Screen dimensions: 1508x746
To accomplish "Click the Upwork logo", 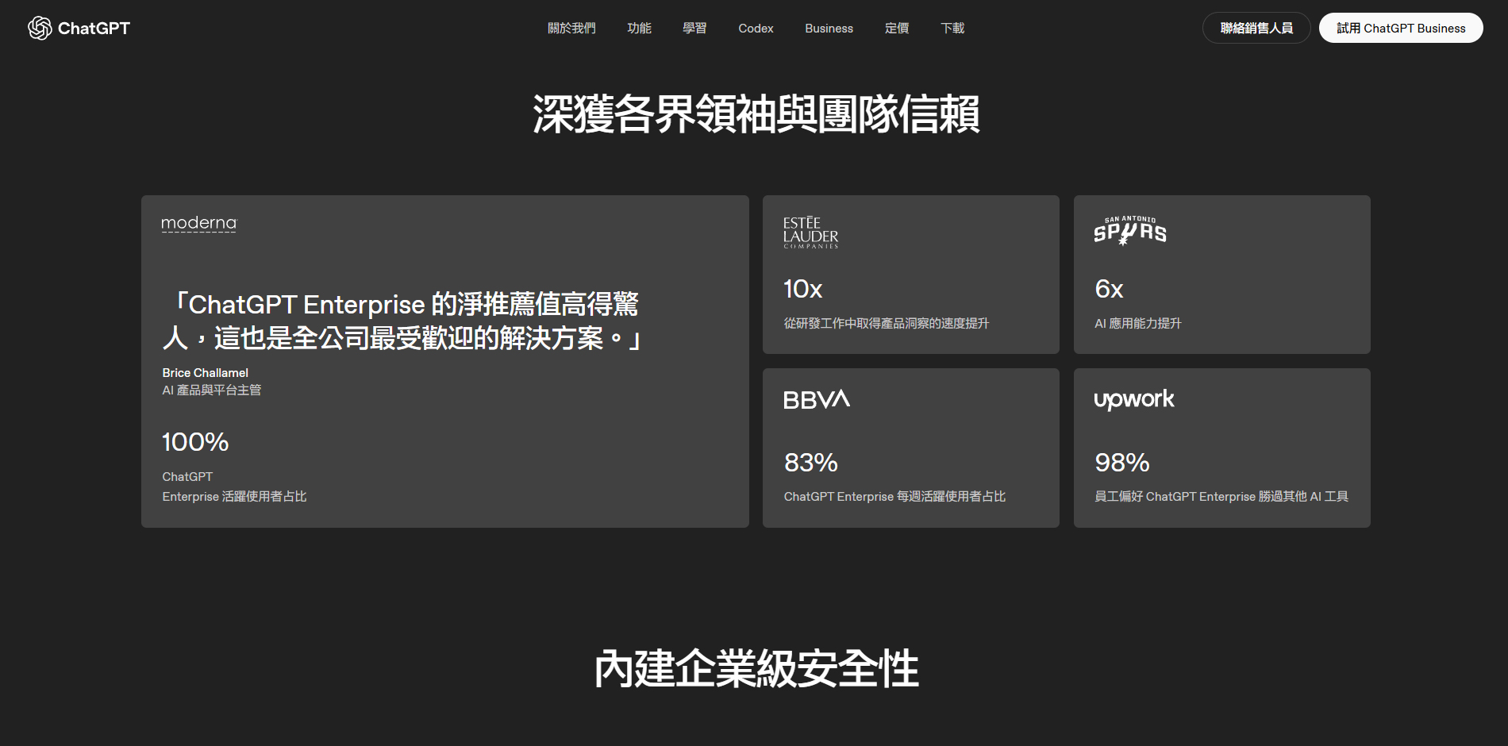I will [x=1134, y=399].
